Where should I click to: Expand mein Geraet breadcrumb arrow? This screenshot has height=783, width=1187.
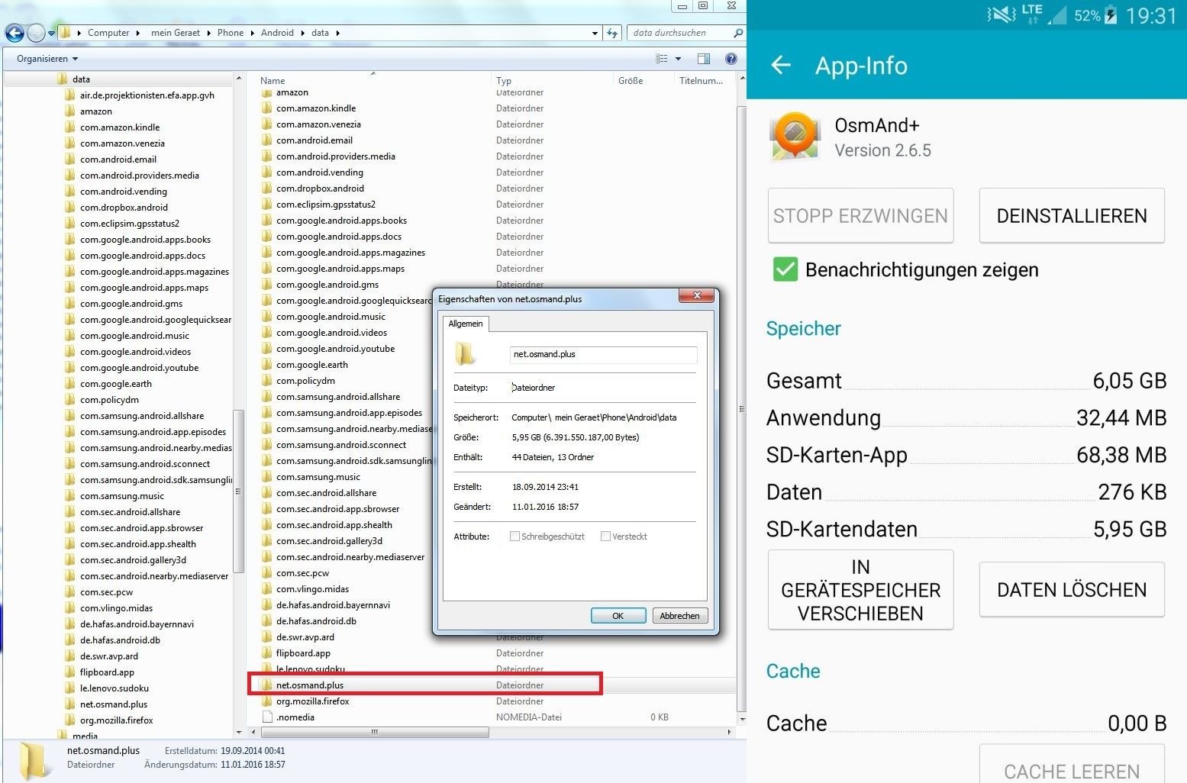pos(208,33)
